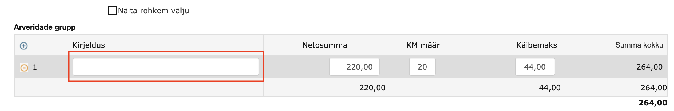Viewport: 674px width, 111px height.
Task: Click the Kirjeldus column header
Action: [x=89, y=45]
